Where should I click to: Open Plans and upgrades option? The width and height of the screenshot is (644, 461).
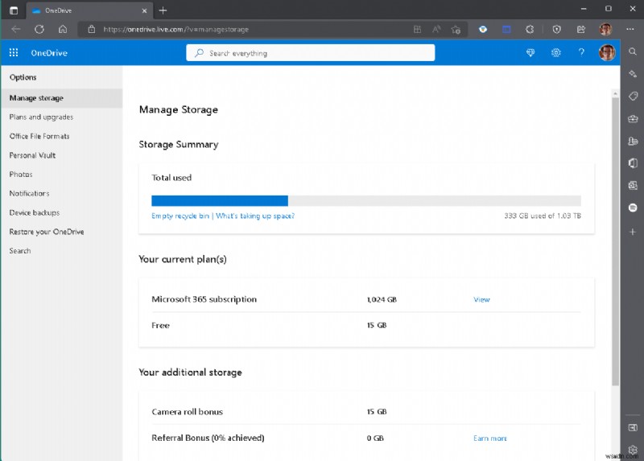(41, 117)
